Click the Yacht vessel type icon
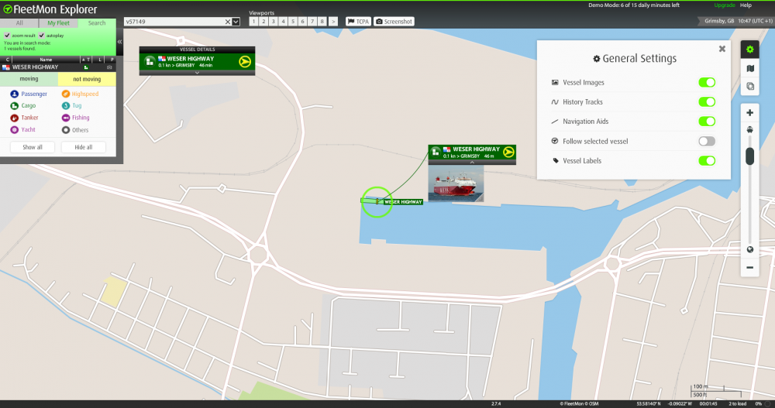 14,129
